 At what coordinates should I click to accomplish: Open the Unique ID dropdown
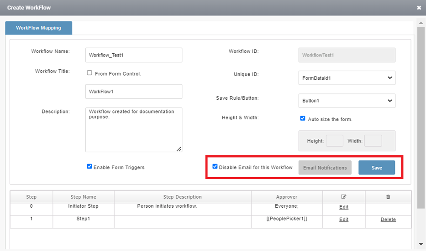tap(347, 78)
